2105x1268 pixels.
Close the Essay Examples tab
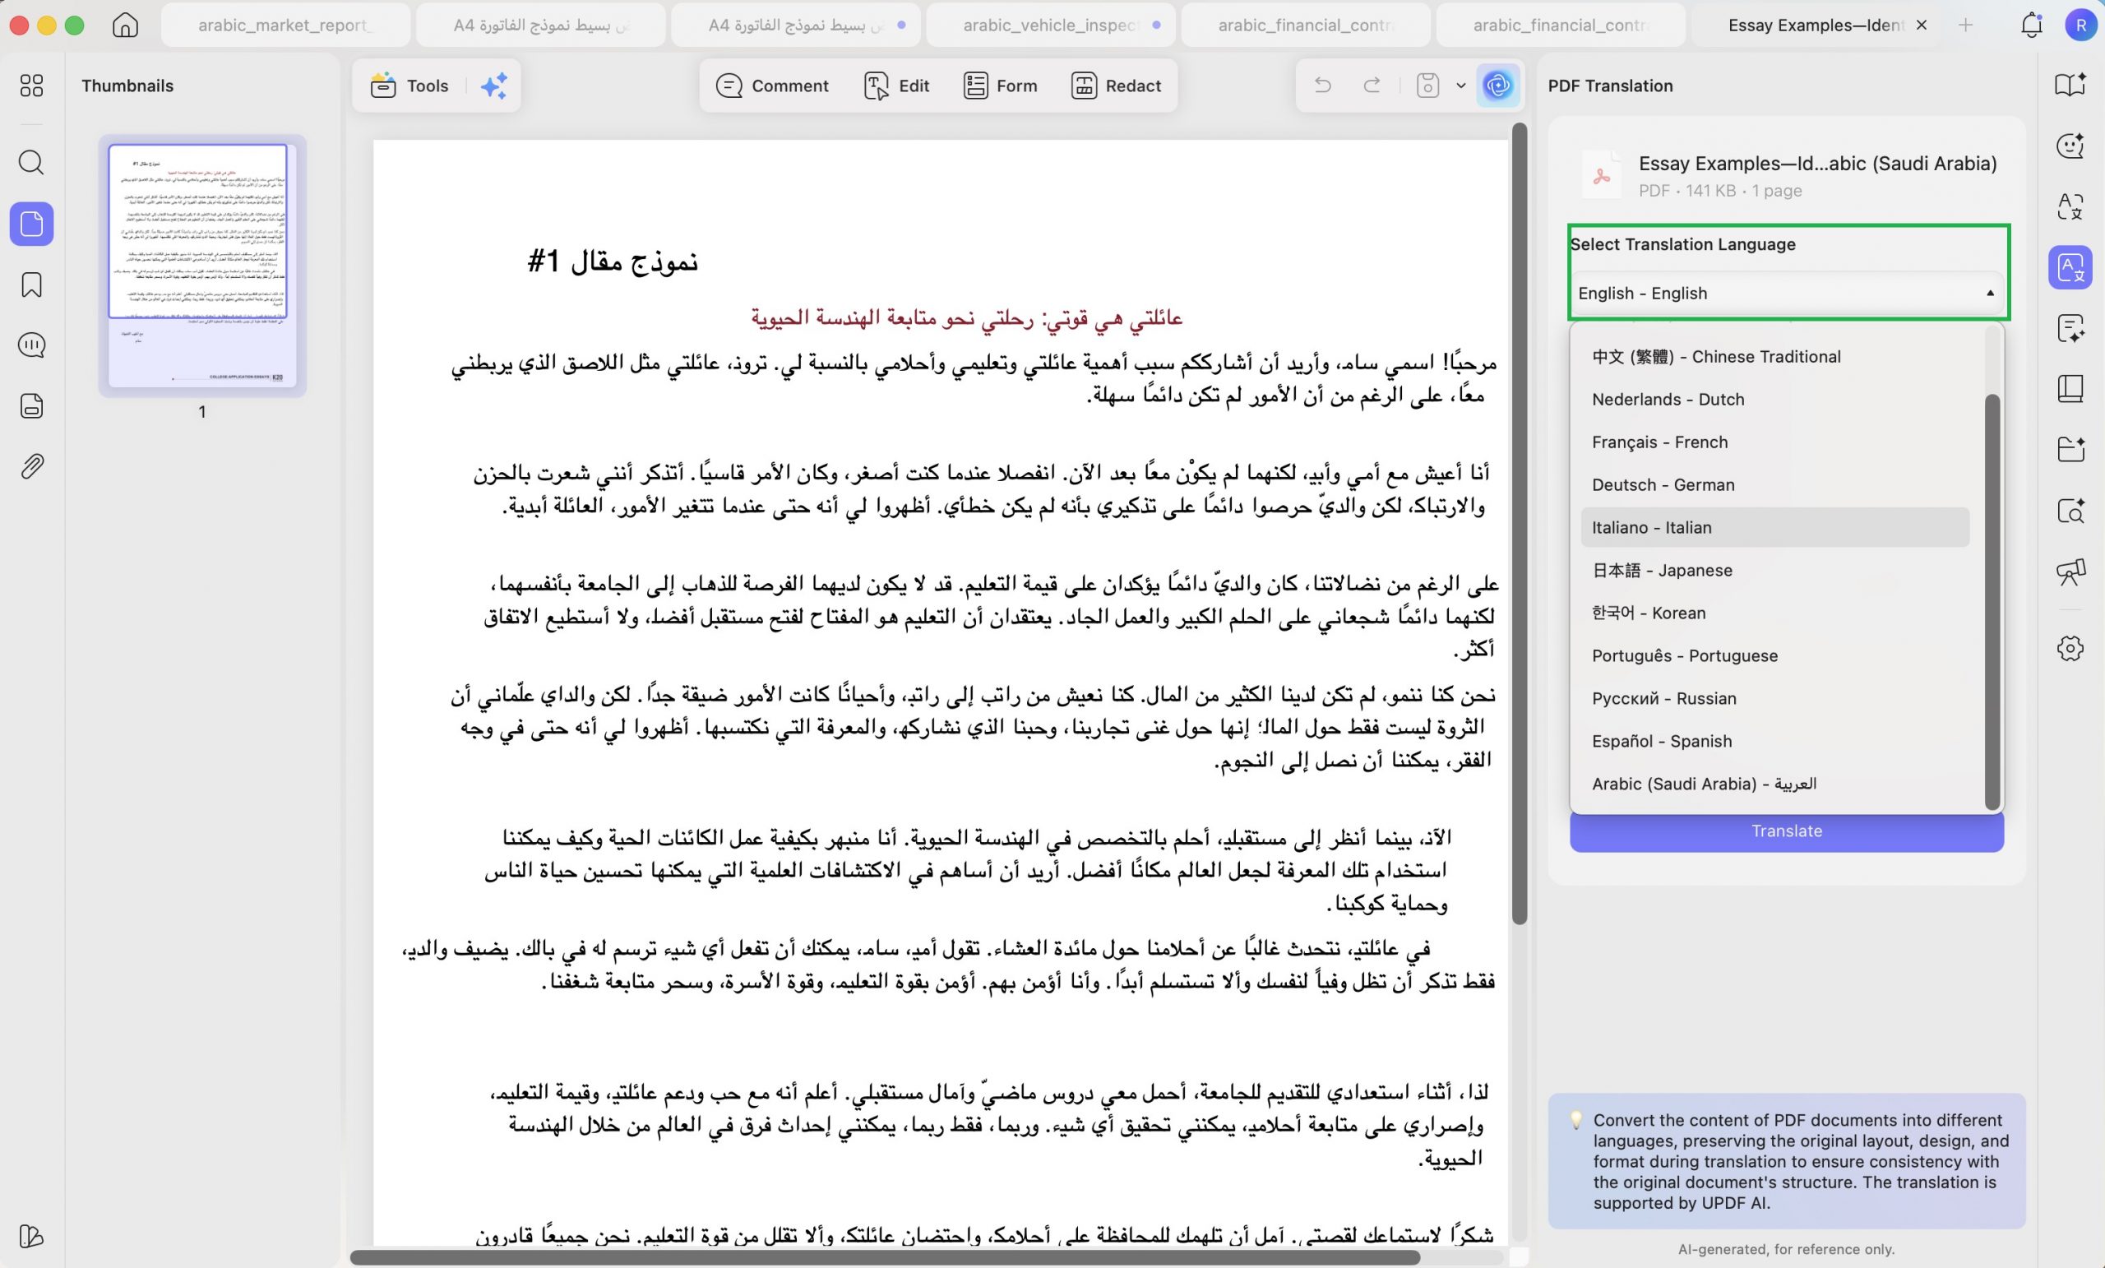click(x=1922, y=25)
